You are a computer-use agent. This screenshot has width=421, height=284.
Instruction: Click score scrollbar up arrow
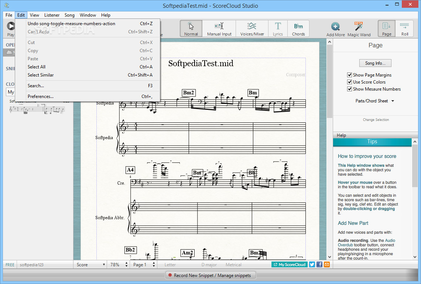pos(329,42)
